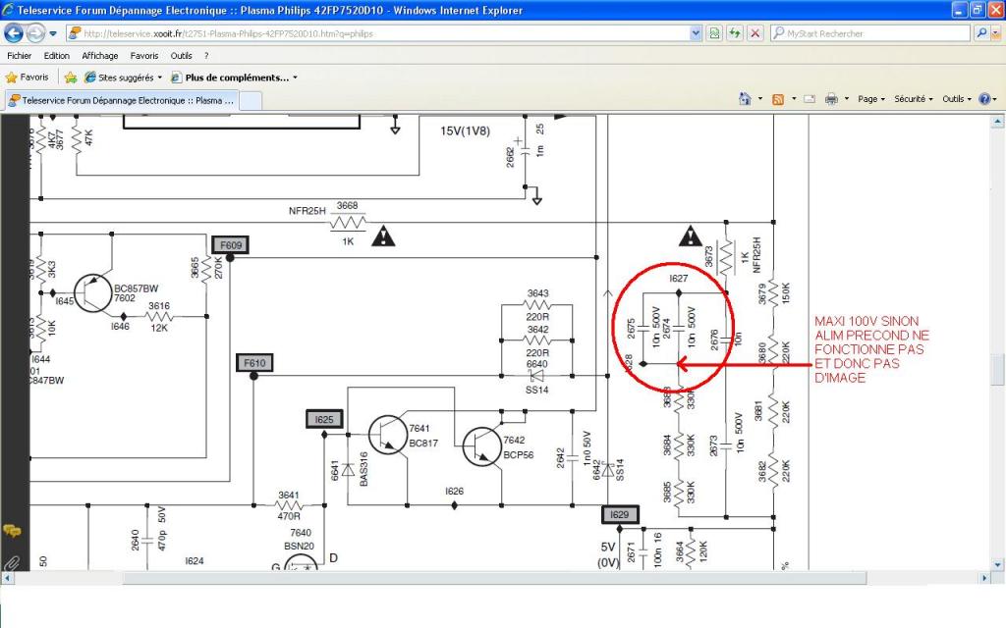Screen dimensions: 1006x628
Task: Click the I629 test point label
Action: click(620, 514)
